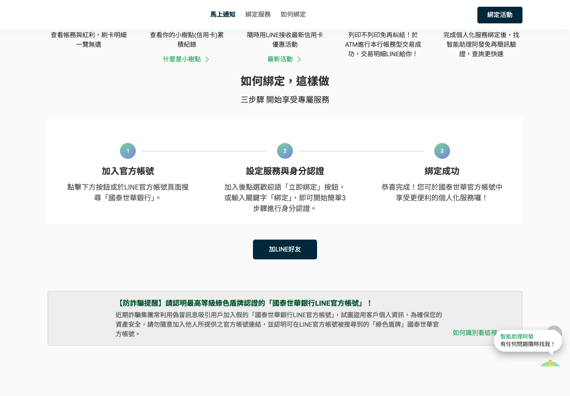Screen dimensions: 570x396
Task: Click the 三步驟 開始享受專屬服務 subtitle
Action: (x=285, y=100)
